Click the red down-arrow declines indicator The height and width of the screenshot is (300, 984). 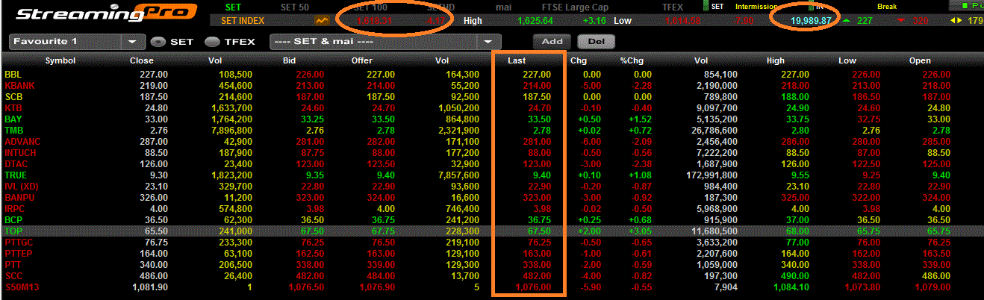point(900,20)
